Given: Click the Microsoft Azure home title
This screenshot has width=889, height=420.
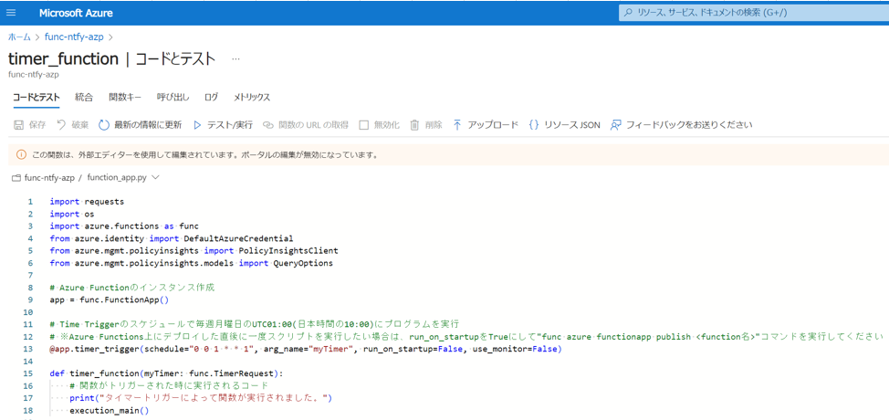Looking at the screenshot, I should (76, 13).
